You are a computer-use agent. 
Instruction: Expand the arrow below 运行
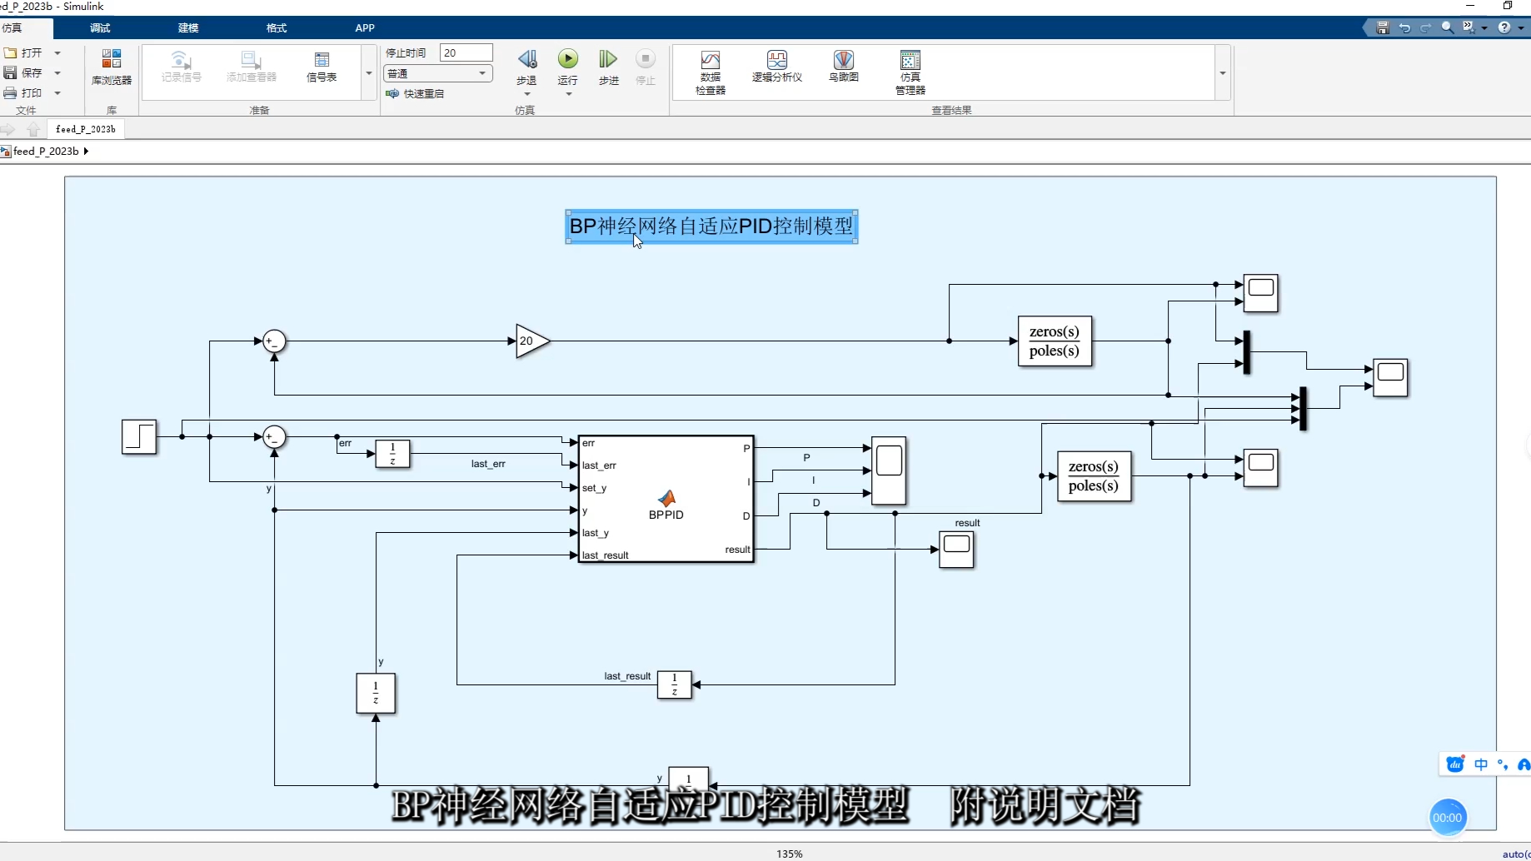pyautogui.click(x=569, y=94)
